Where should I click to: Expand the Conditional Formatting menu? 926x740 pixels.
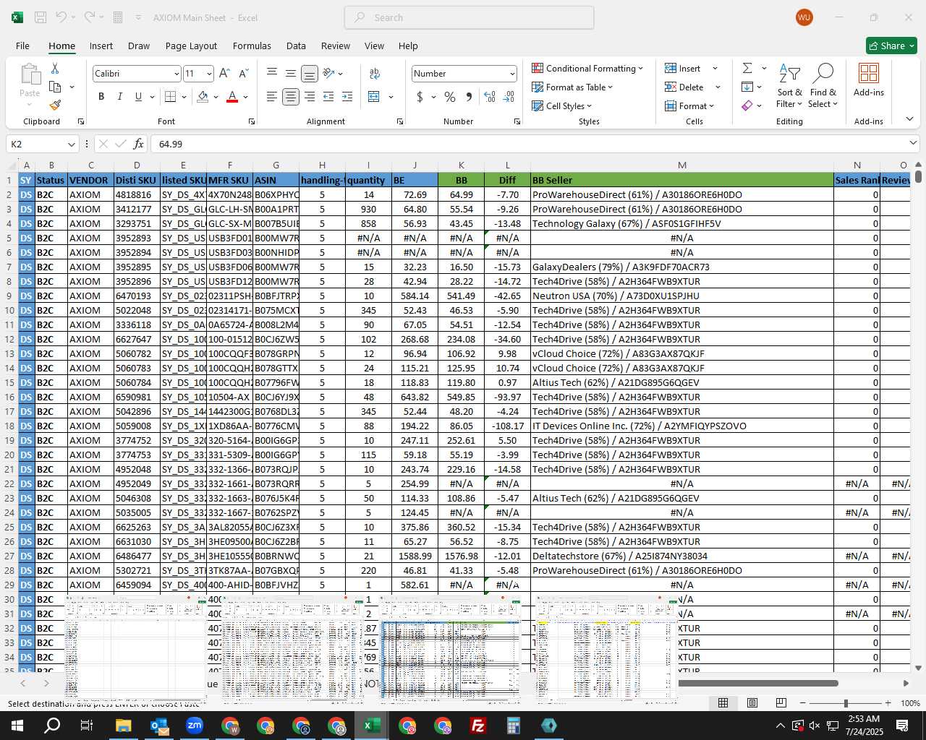click(587, 68)
